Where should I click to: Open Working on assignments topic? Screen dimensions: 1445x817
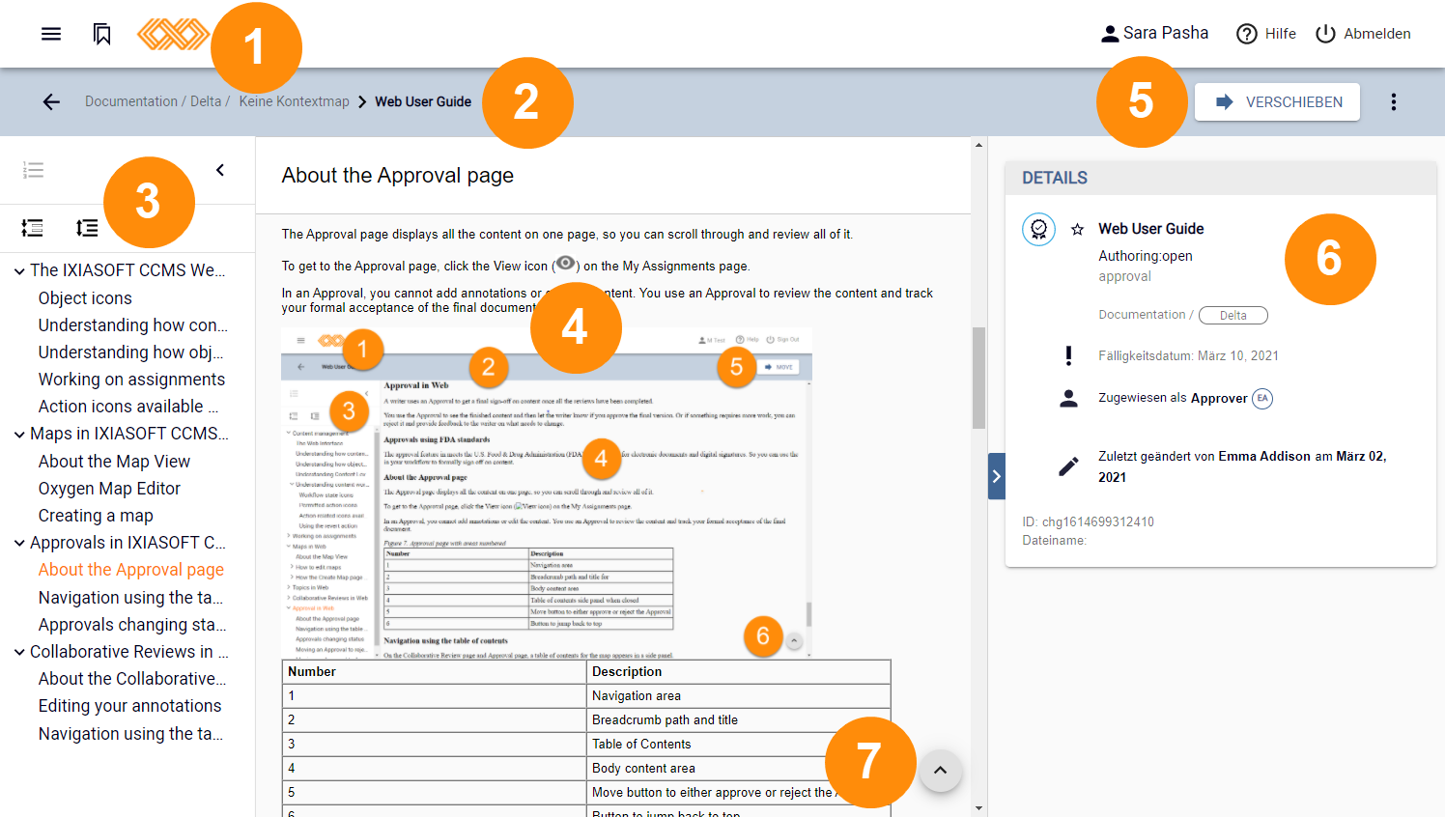click(x=131, y=380)
